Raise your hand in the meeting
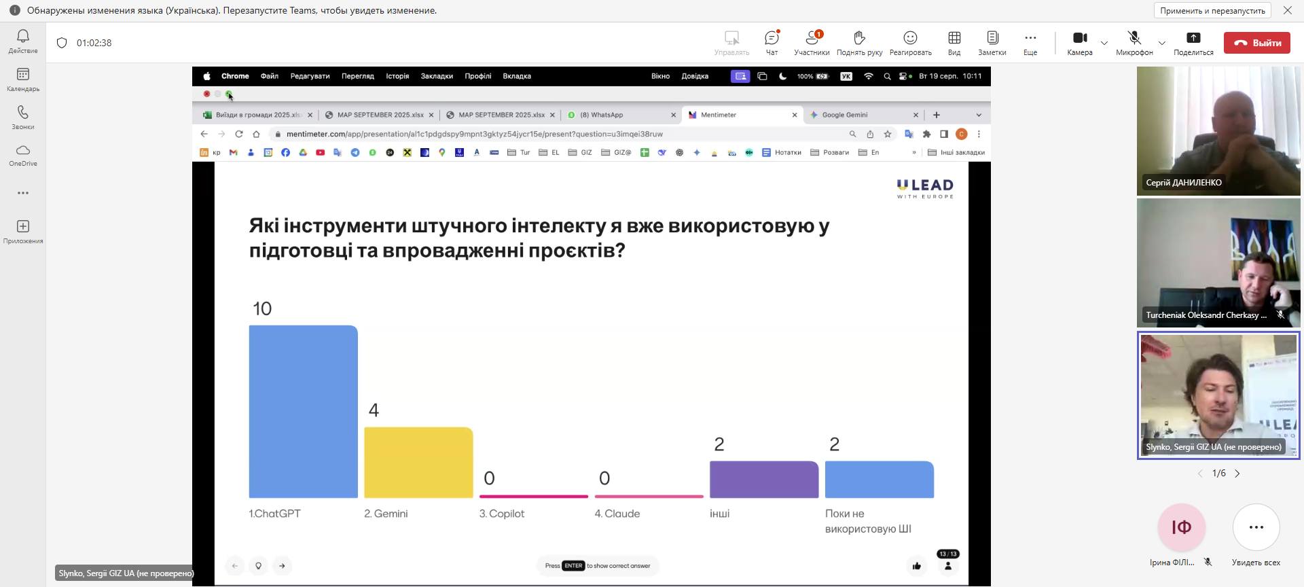The image size is (1304, 587). tap(859, 42)
